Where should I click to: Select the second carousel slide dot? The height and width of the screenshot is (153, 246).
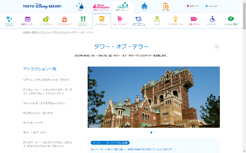tap(156, 132)
